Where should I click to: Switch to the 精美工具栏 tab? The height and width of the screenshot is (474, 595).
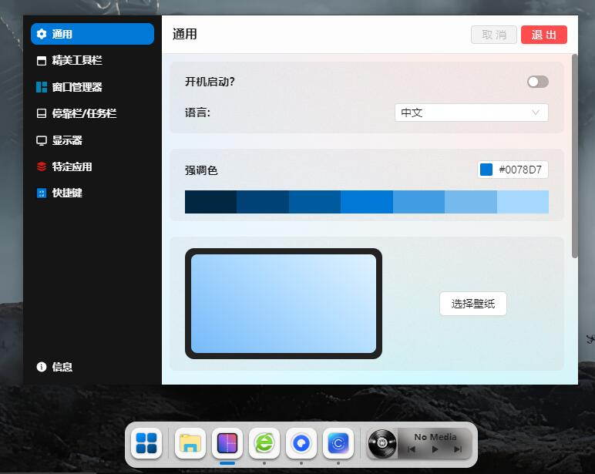click(76, 60)
